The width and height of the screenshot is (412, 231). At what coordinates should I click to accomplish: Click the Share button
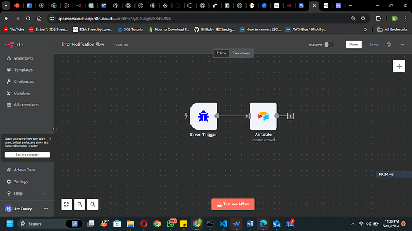(353, 44)
